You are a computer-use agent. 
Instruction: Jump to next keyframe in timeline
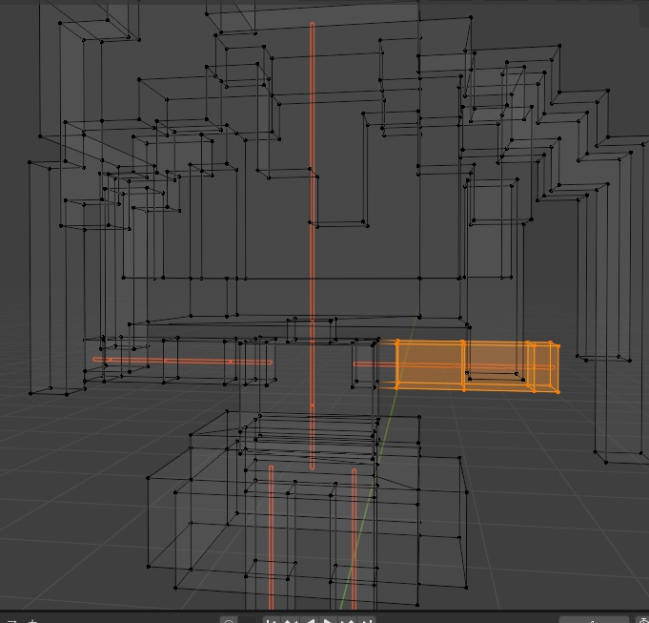(347, 620)
